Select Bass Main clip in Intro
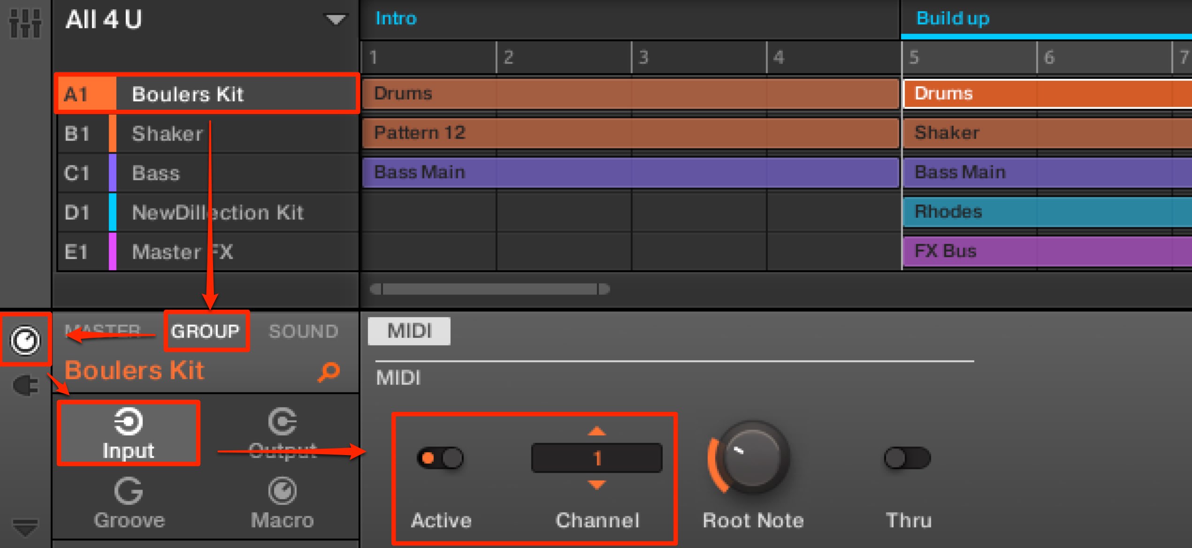This screenshot has height=548, width=1192. (x=630, y=172)
